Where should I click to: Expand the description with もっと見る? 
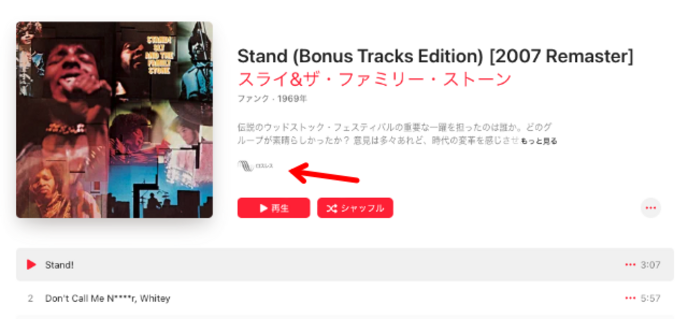(539, 141)
